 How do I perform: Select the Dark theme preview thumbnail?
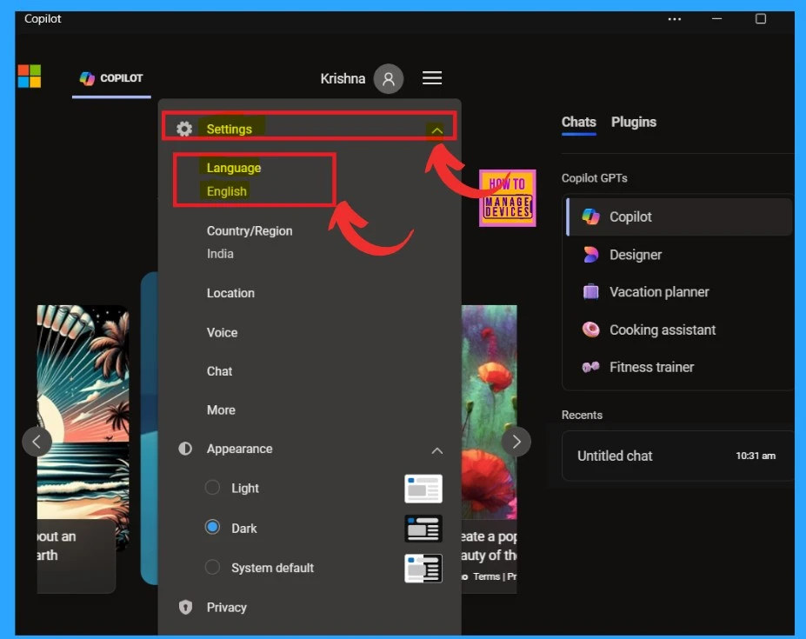click(423, 529)
